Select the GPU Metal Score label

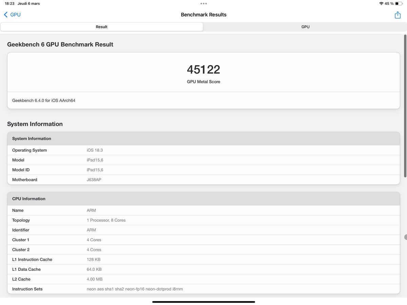click(203, 82)
